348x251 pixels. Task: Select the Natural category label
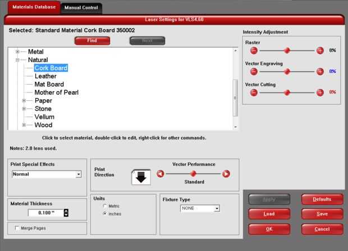(38, 60)
